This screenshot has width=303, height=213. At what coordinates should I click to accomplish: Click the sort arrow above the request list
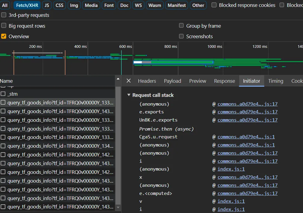point(118,79)
